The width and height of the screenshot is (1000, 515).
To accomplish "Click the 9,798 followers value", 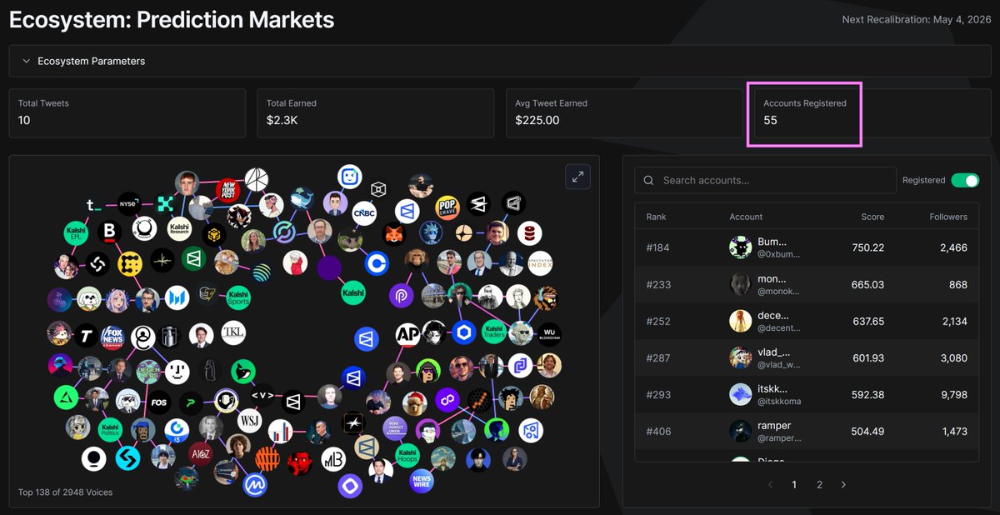I will coord(952,394).
